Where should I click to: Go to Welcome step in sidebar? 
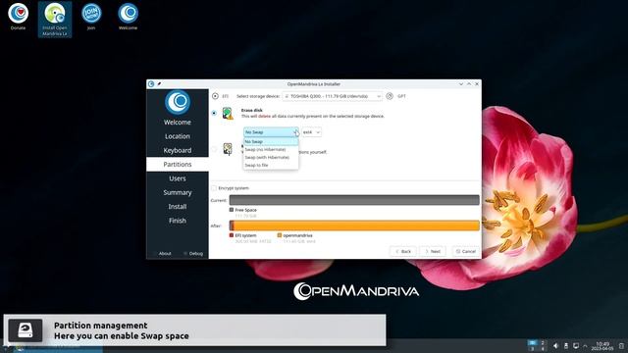(x=178, y=123)
